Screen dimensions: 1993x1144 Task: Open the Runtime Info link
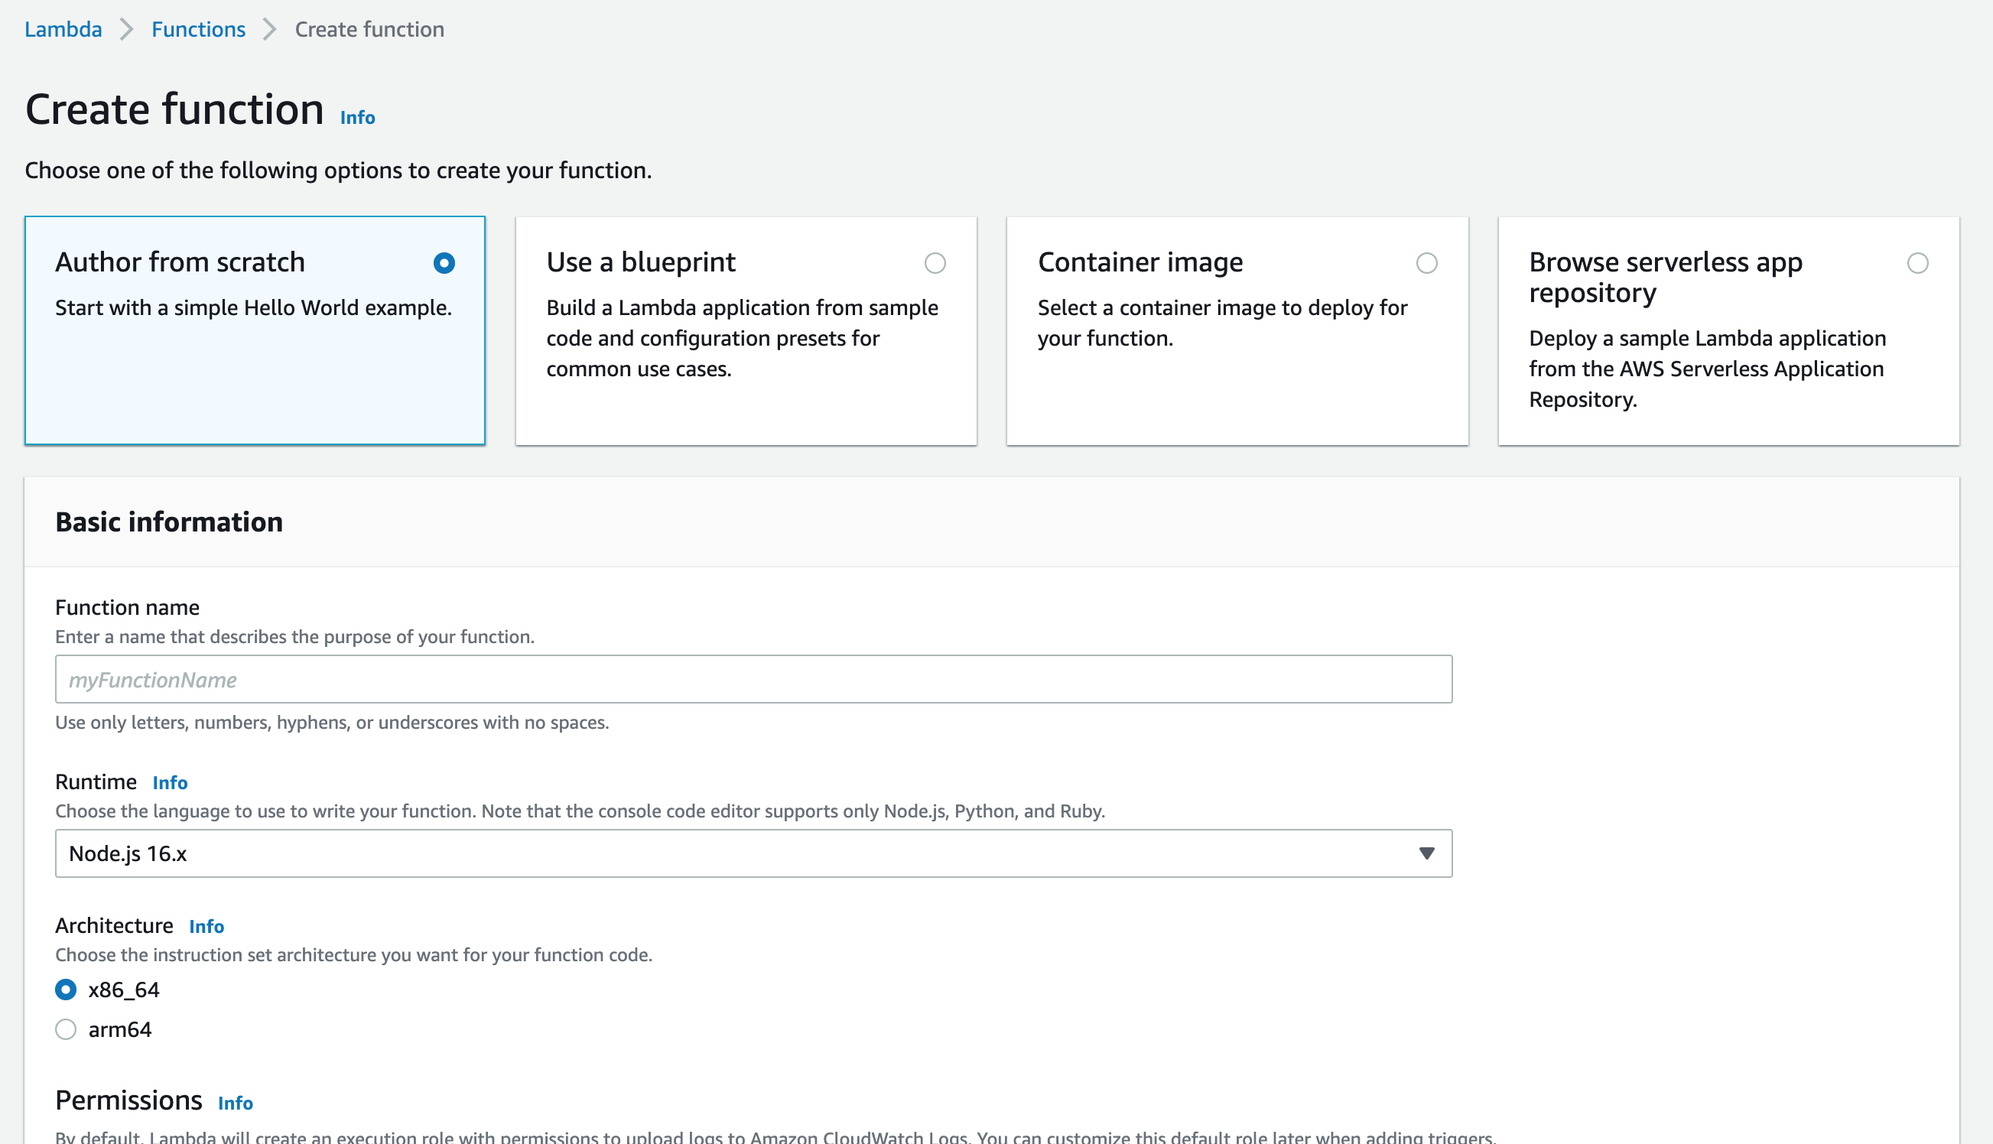pos(170,782)
